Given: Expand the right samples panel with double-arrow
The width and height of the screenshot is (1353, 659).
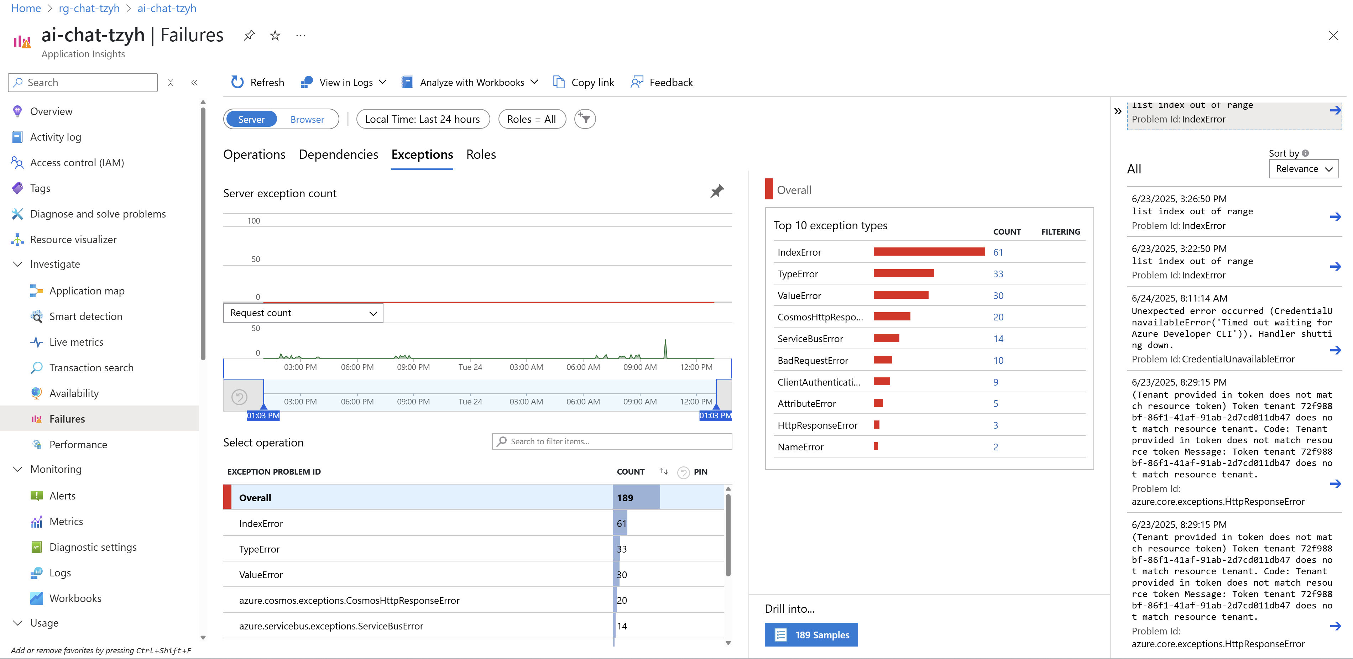Looking at the screenshot, I should pyautogui.click(x=1118, y=111).
